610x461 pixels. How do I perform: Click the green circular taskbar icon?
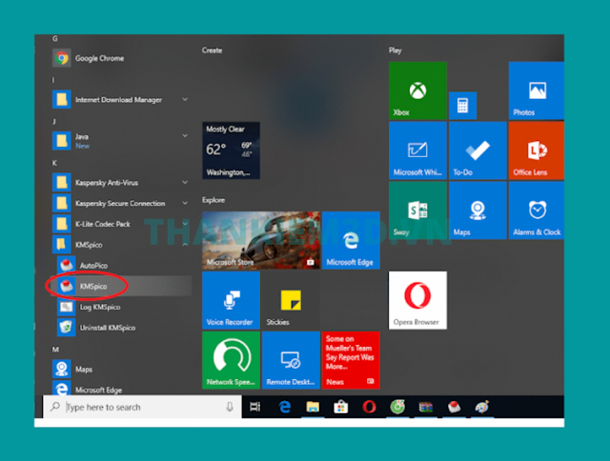coord(397,407)
